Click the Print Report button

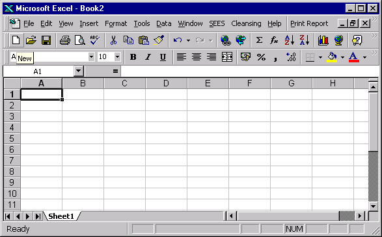tap(309, 23)
